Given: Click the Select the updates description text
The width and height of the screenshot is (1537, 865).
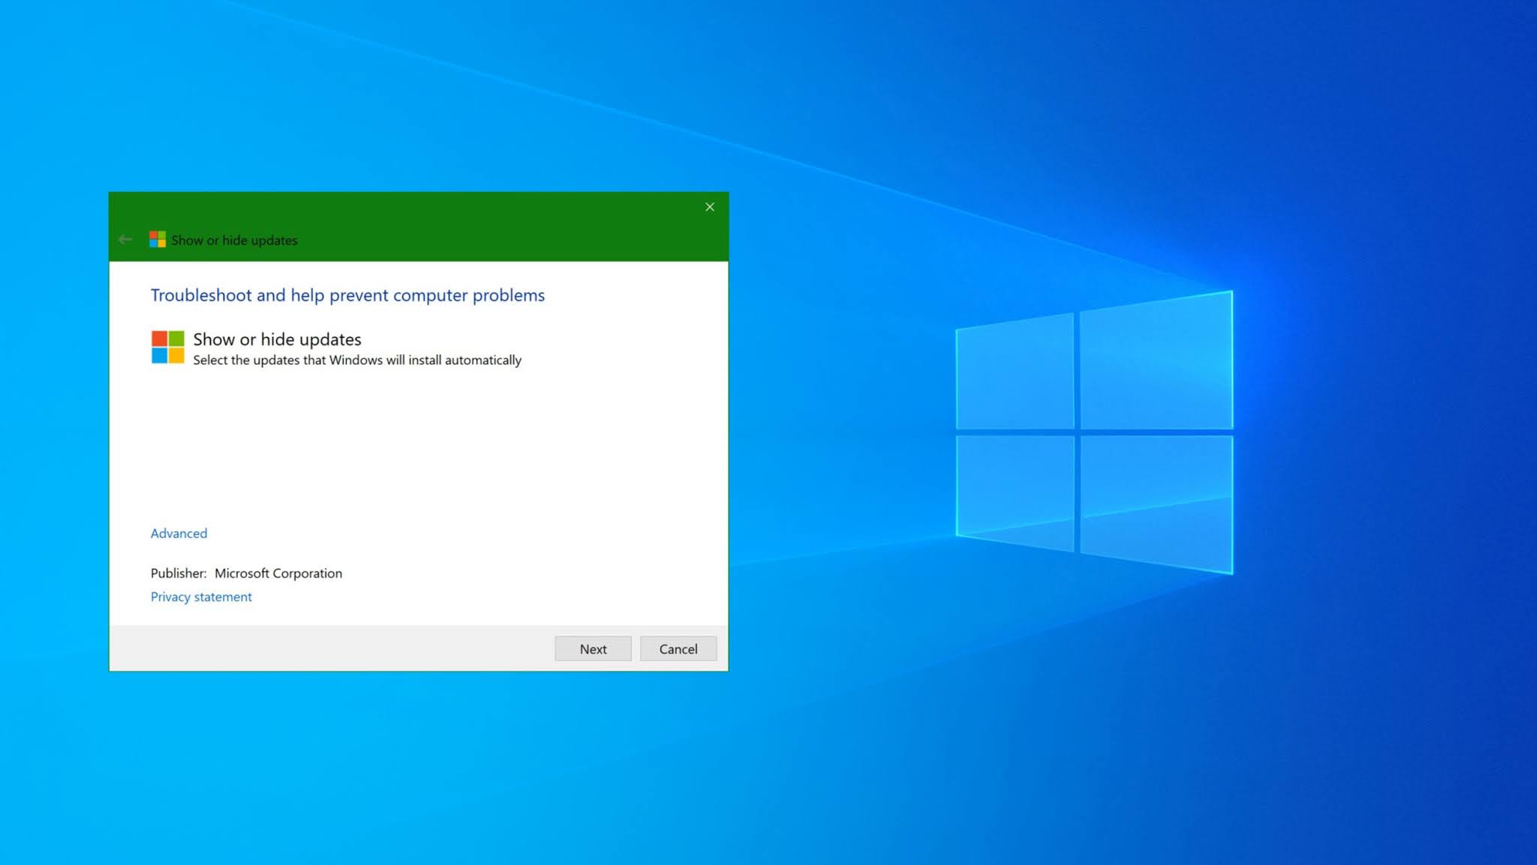Looking at the screenshot, I should (x=357, y=360).
